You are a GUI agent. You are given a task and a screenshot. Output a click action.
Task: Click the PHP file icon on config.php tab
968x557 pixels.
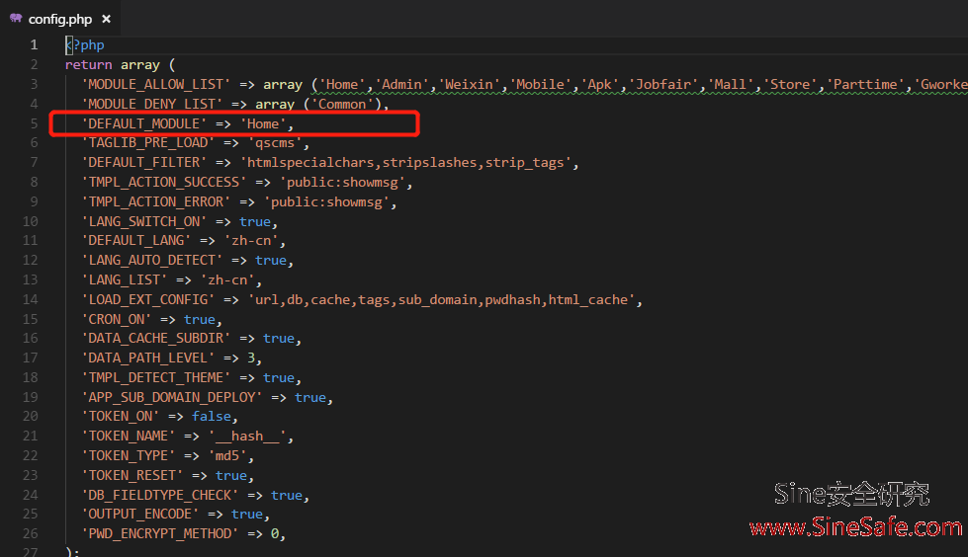click(x=16, y=19)
